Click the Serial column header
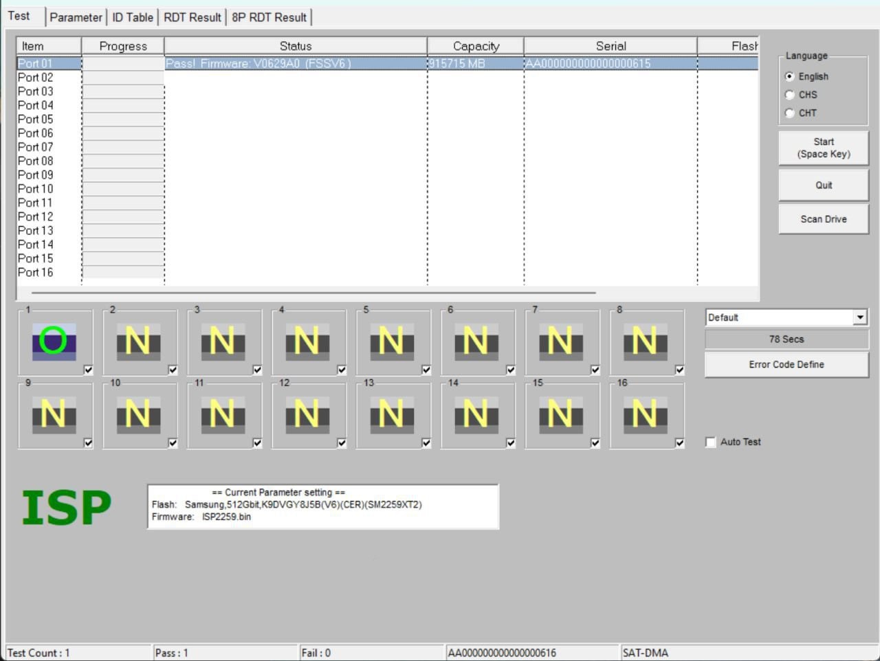This screenshot has height=661, width=880. pyautogui.click(x=610, y=46)
